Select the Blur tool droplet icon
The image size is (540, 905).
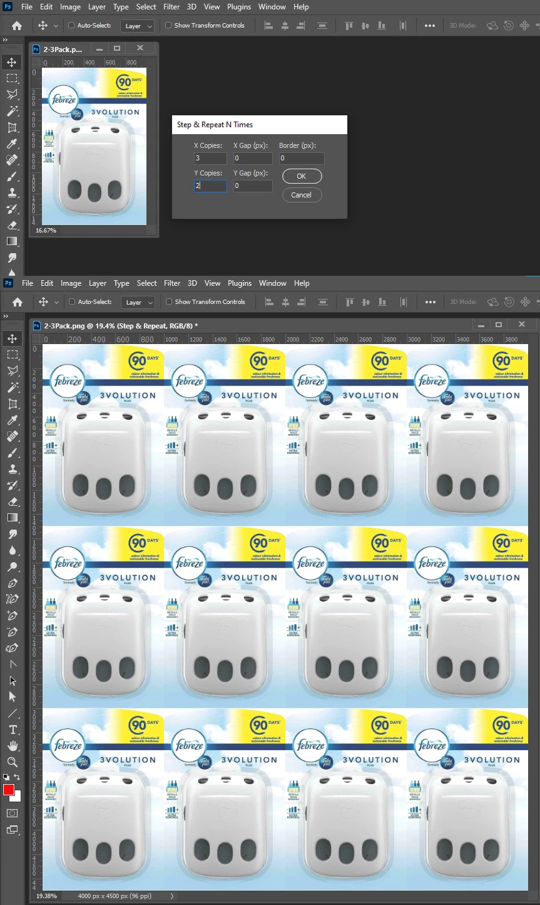tap(12, 550)
